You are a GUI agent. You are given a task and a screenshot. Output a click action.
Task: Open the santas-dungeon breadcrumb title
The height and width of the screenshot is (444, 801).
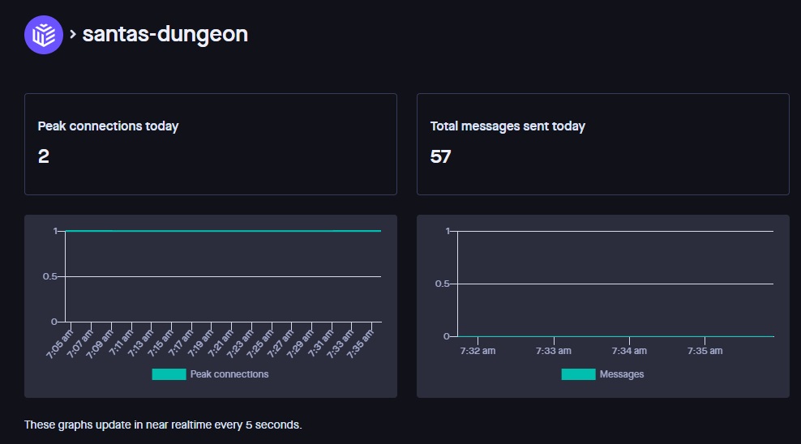tap(165, 34)
